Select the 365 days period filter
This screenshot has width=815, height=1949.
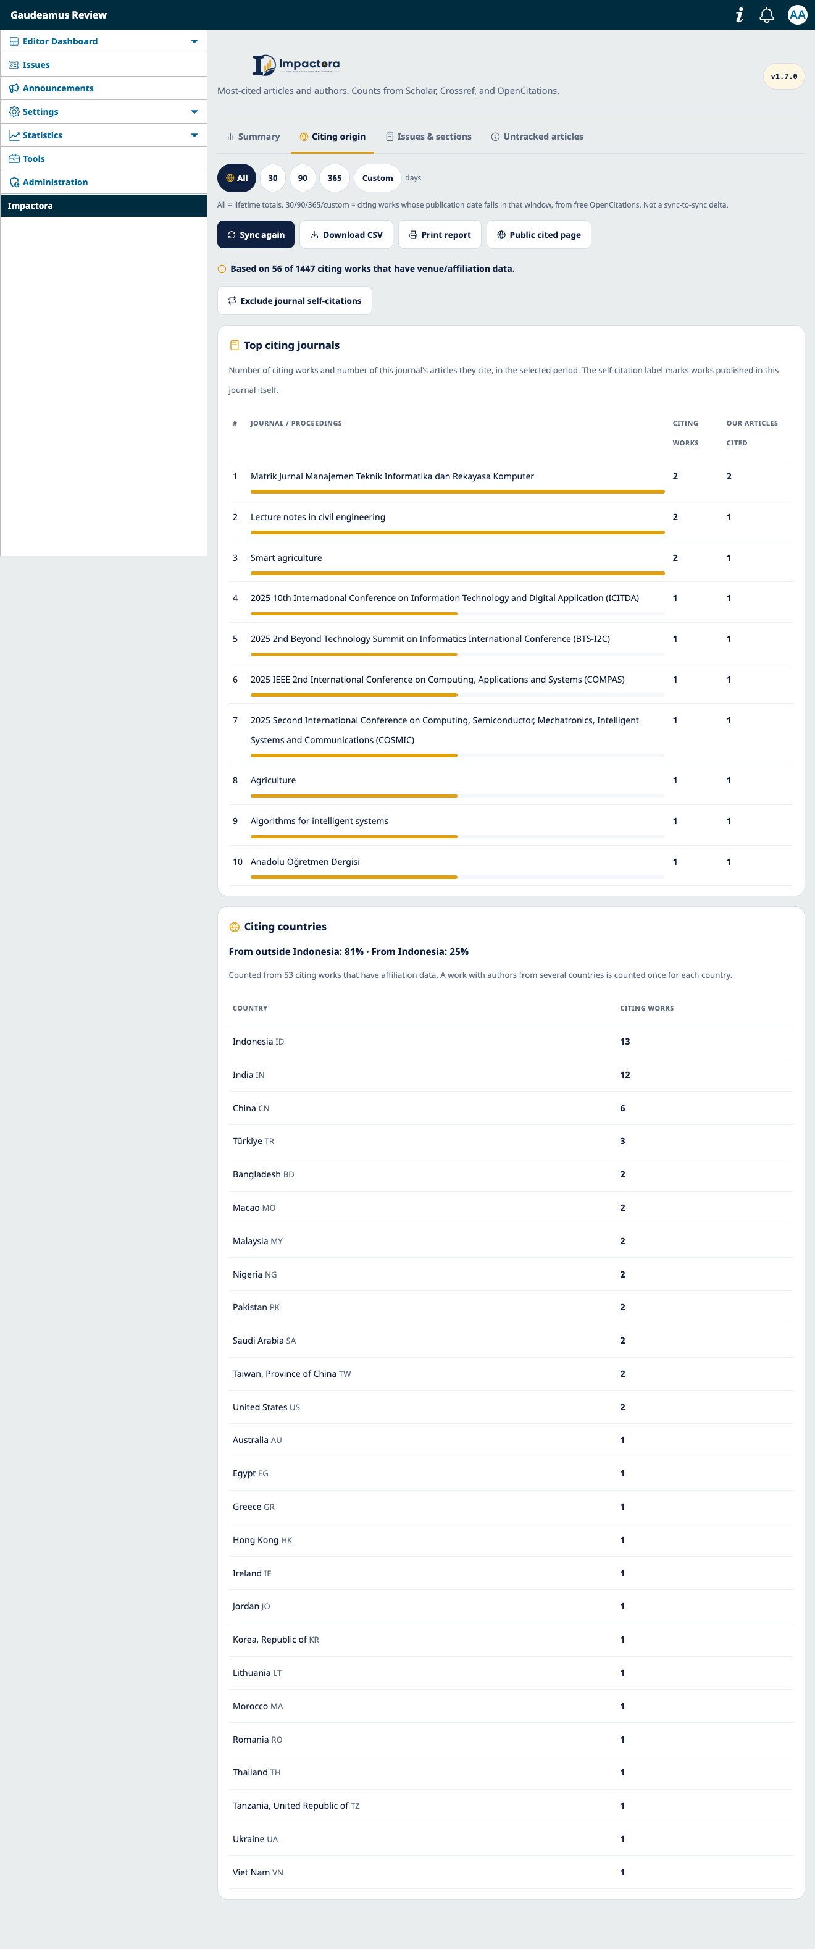click(x=334, y=179)
